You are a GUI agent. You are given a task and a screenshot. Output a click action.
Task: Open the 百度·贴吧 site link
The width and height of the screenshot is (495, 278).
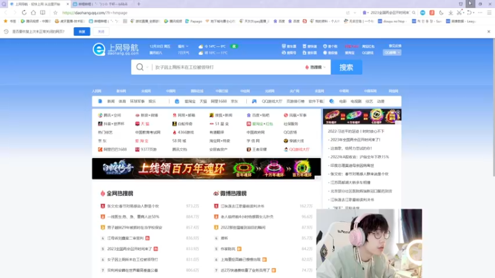click(x=258, y=116)
